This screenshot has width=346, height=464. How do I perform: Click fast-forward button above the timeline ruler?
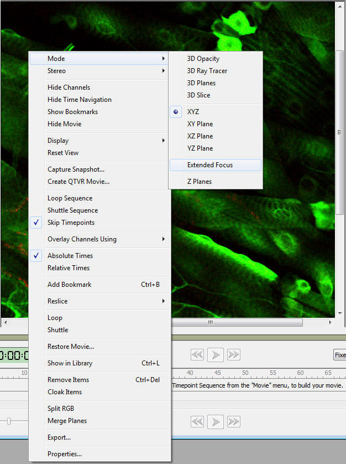[x=234, y=354]
